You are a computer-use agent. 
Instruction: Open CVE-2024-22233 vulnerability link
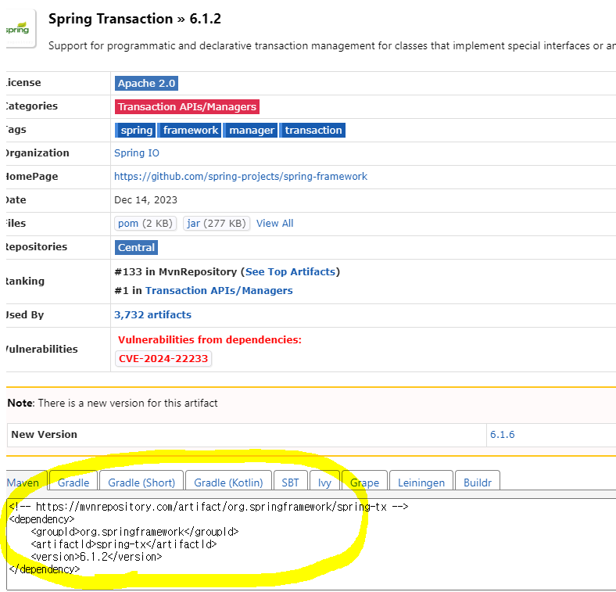coord(163,358)
